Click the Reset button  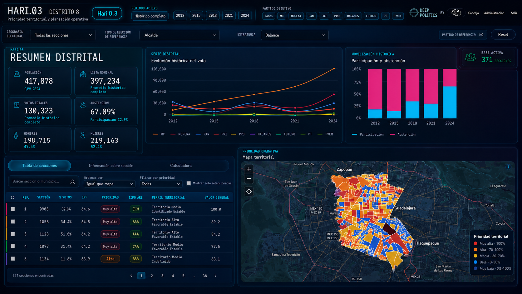503,35
